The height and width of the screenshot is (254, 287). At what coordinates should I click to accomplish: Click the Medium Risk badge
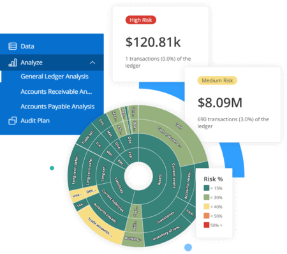point(217,80)
